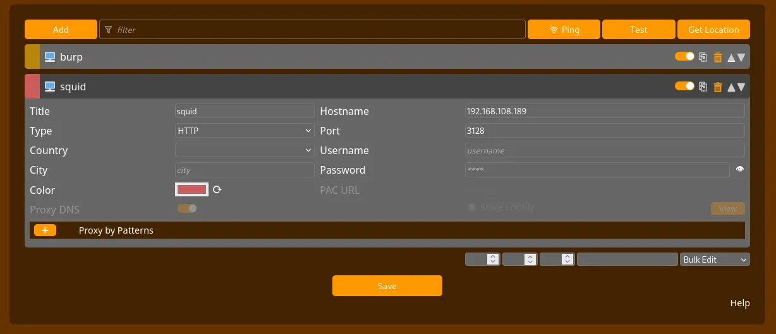This screenshot has height=334, width=776.
Task: Reset squid color with the refresh icon
Action: (217, 189)
